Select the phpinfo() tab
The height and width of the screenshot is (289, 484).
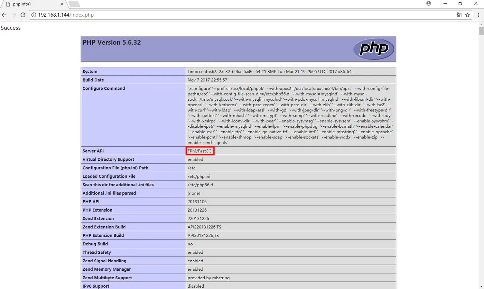[34, 4]
